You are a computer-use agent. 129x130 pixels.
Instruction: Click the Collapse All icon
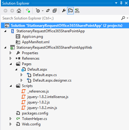coord(55,11)
